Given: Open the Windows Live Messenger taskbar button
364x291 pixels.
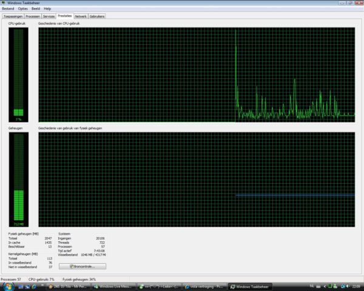Looking at the screenshot, I should [113, 287].
